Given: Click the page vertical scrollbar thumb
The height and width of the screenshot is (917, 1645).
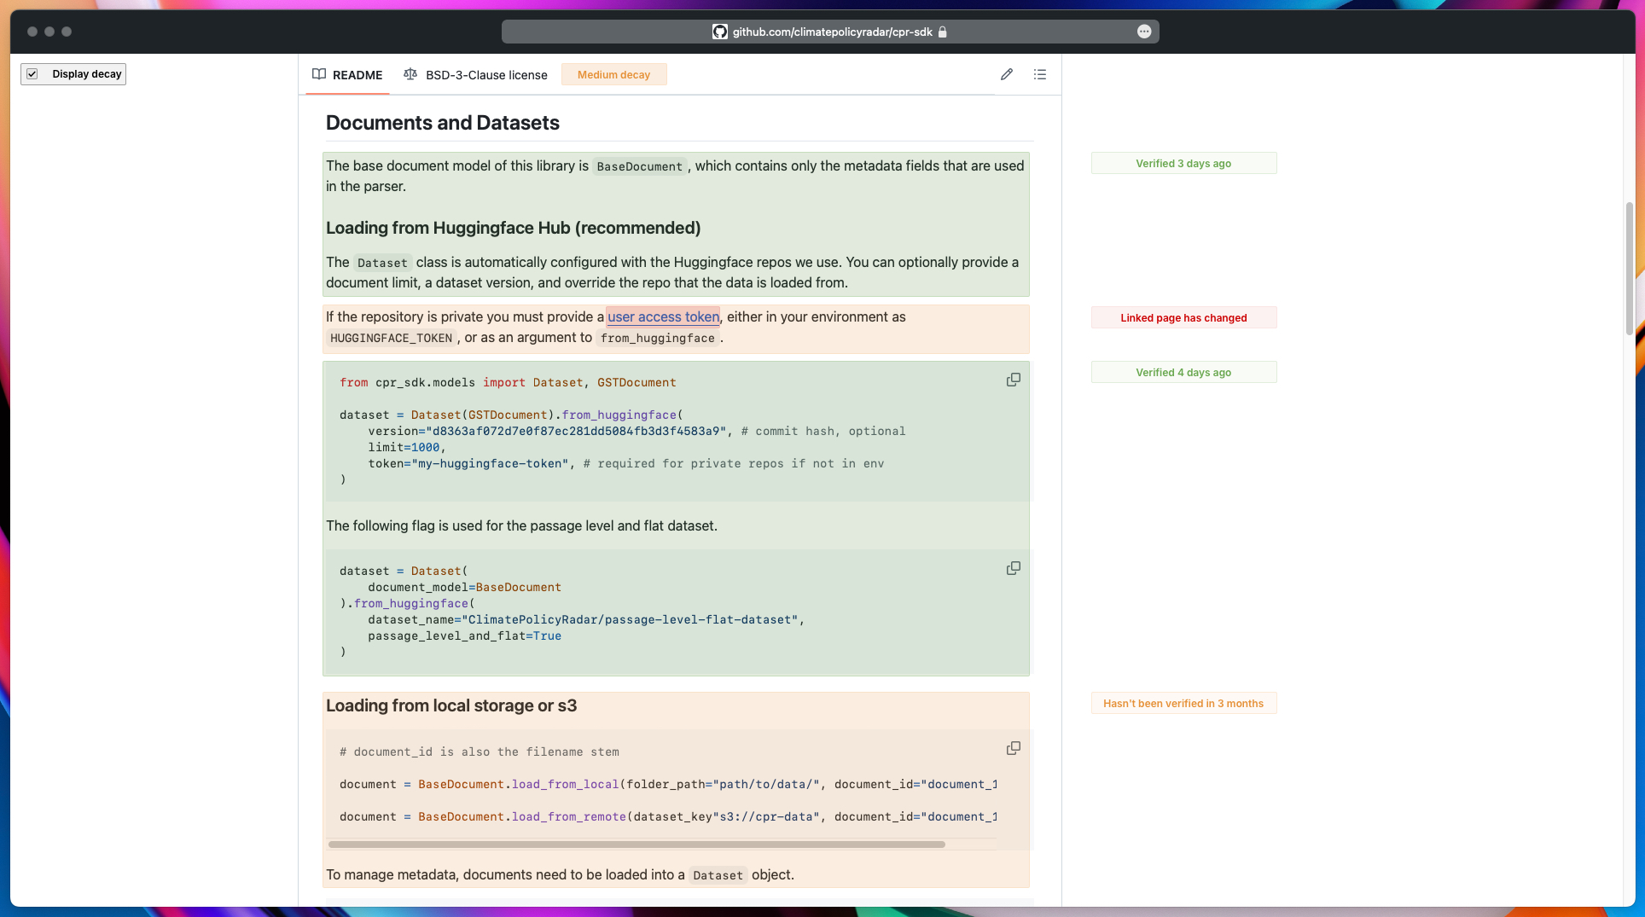Looking at the screenshot, I should [x=1630, y=269].
